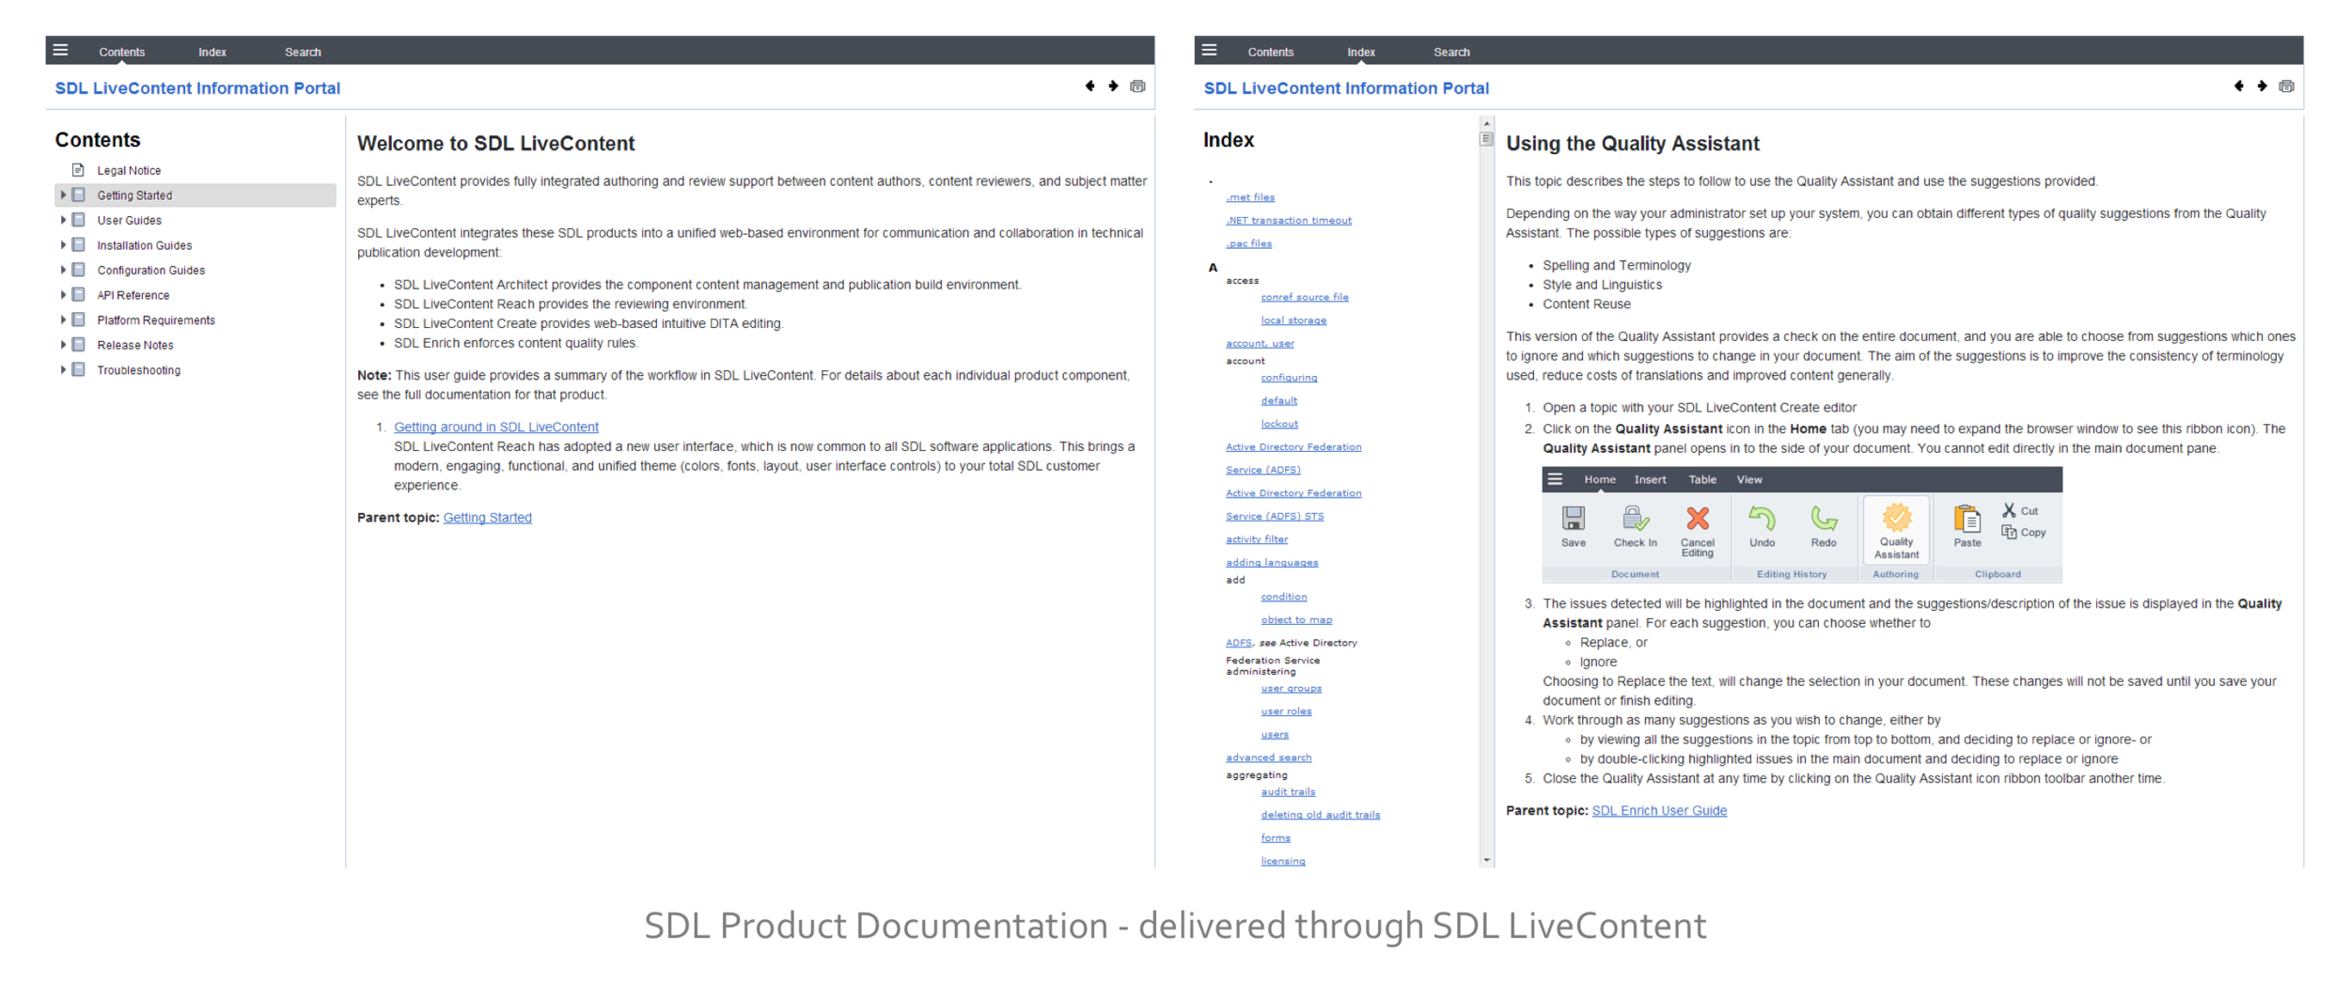
Task: Click the Save icon in ribbon image
Action: pos(1574,518)
